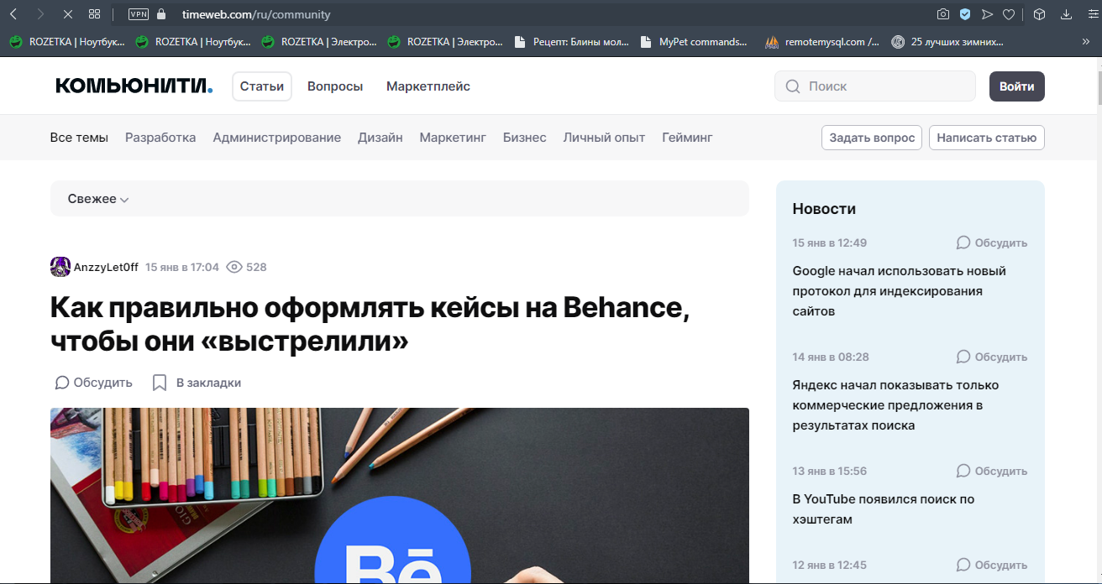This screenshot has height=584, width=1102.
Task: Open the 'Рецепт: Блины мол...' bookmark
Action: click(x=571, y=42)
